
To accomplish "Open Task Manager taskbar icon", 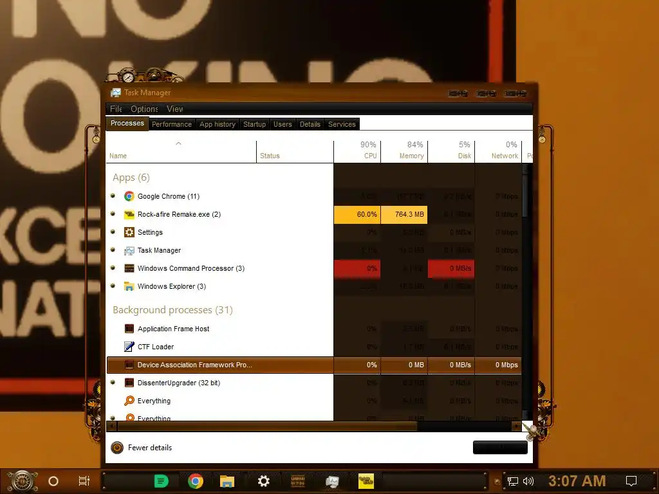I will 332,481.
